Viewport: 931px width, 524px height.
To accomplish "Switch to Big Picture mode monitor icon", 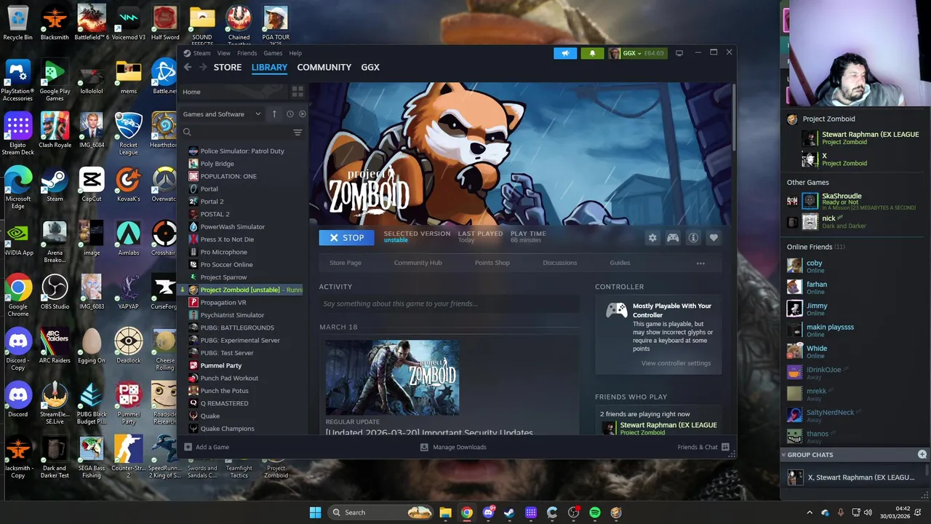I will [x=679, y=53].
